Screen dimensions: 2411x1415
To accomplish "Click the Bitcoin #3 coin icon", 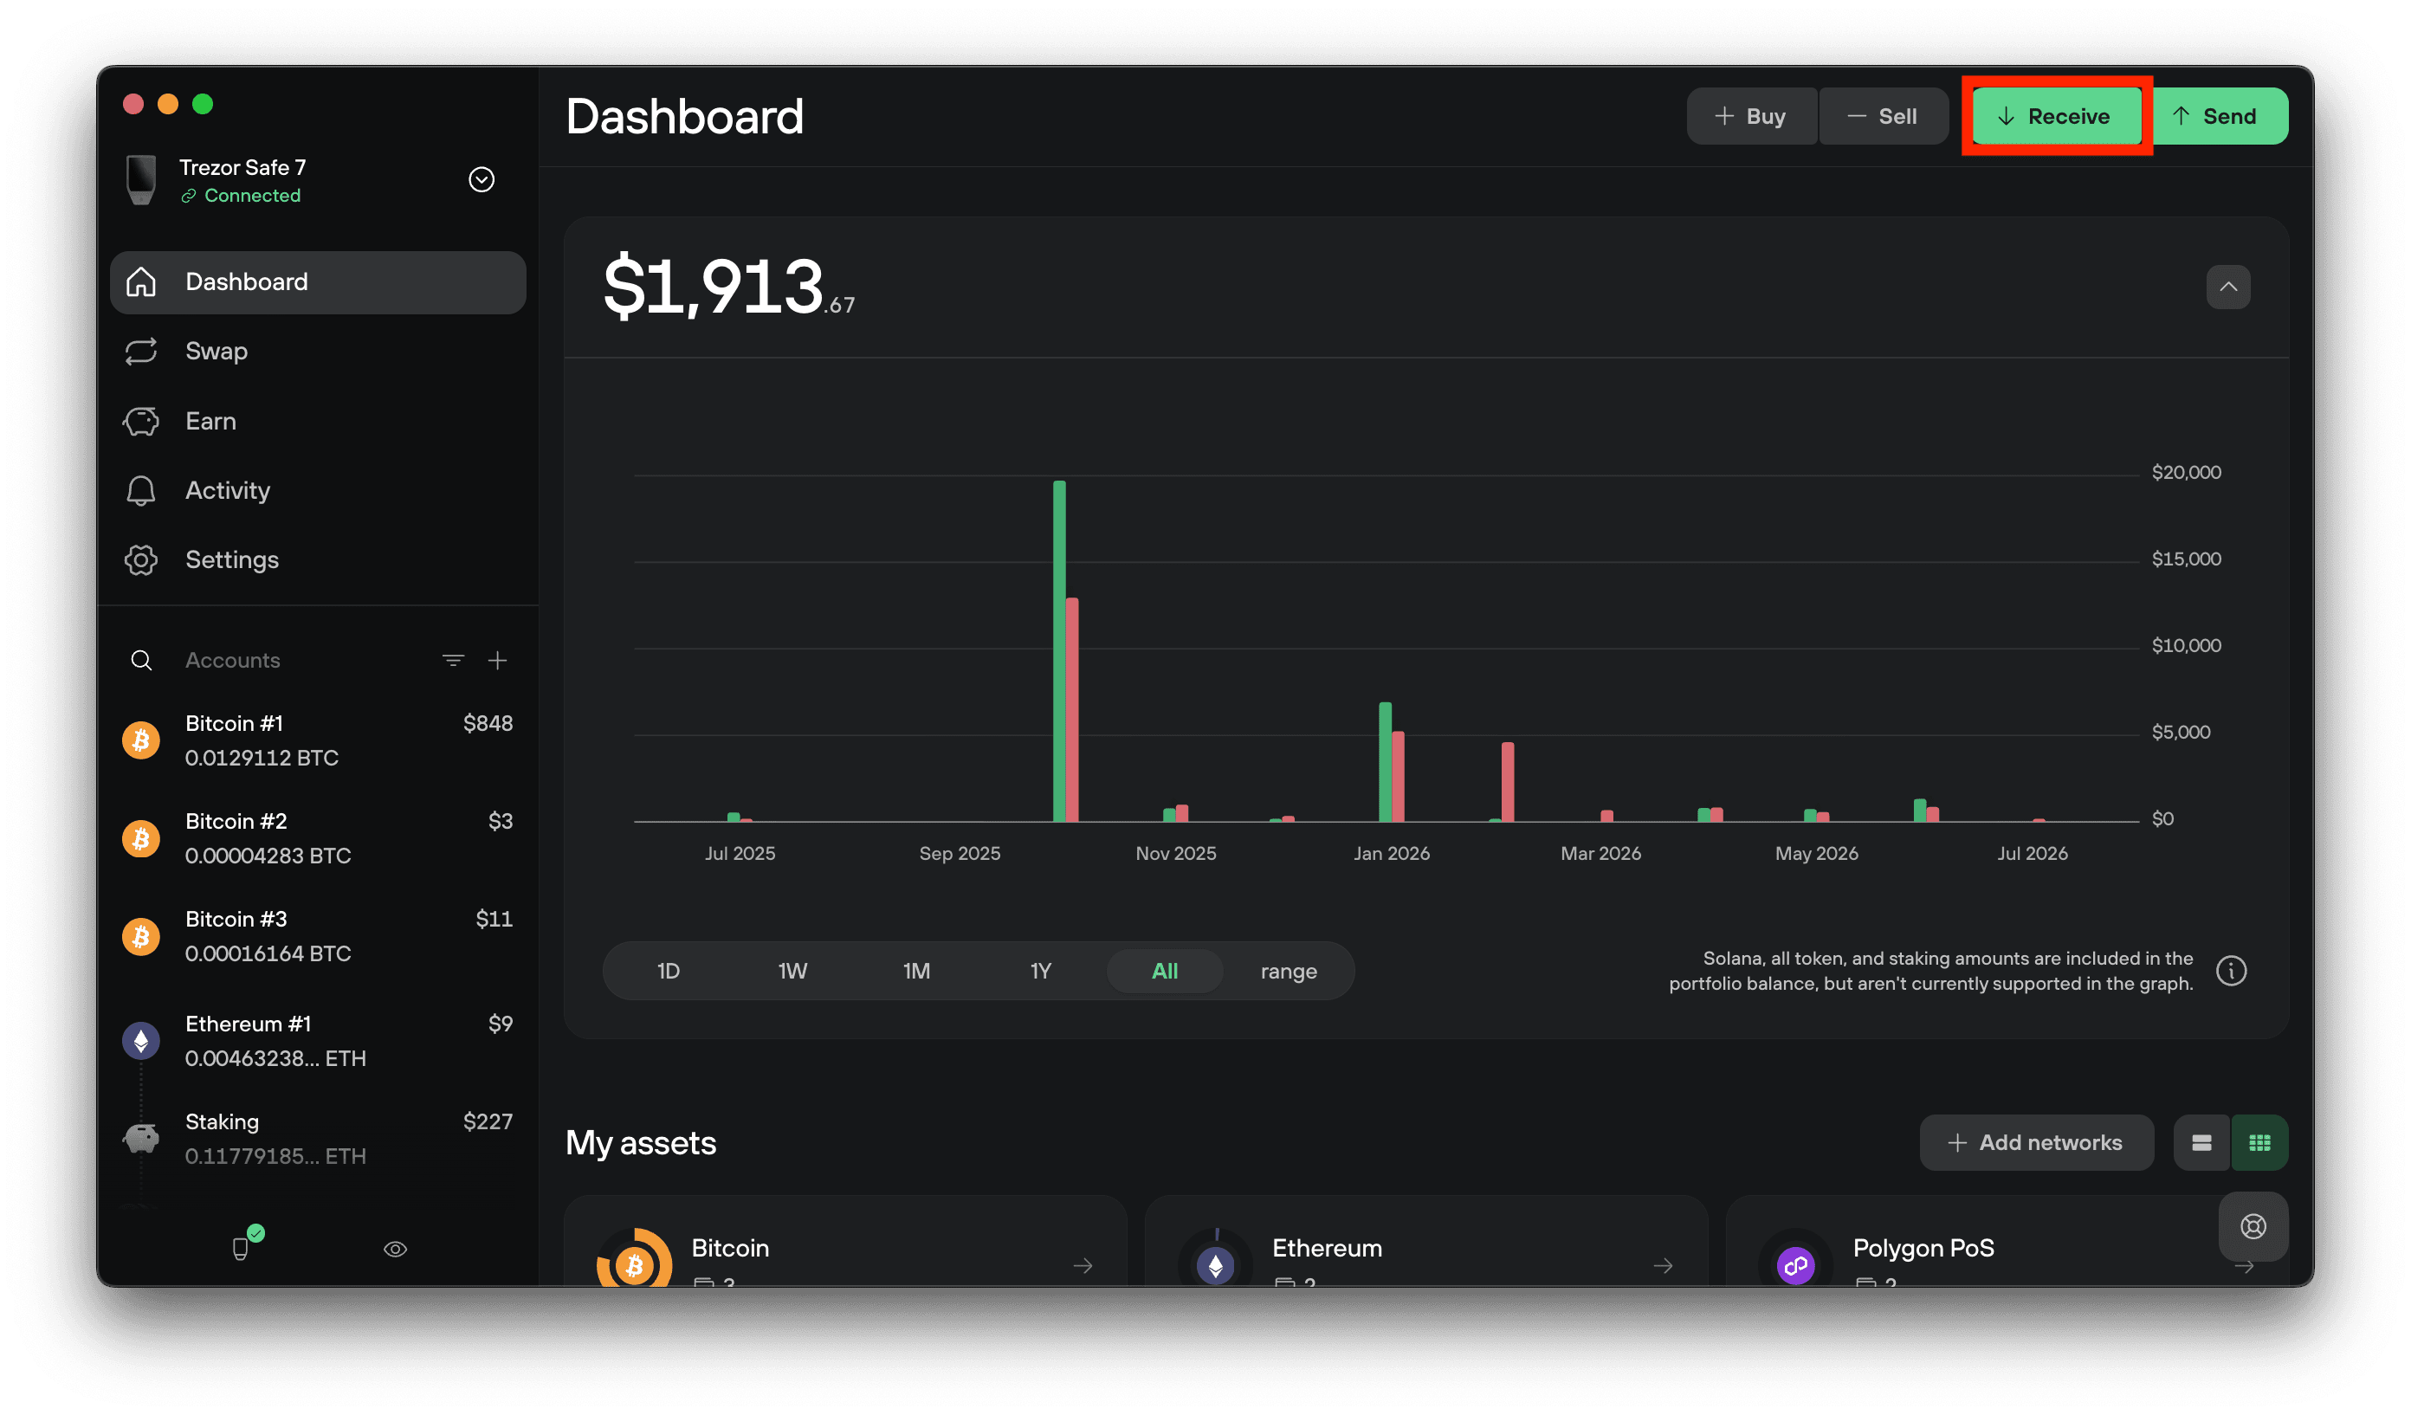I will pyautogui.click(x=140, y=935).
